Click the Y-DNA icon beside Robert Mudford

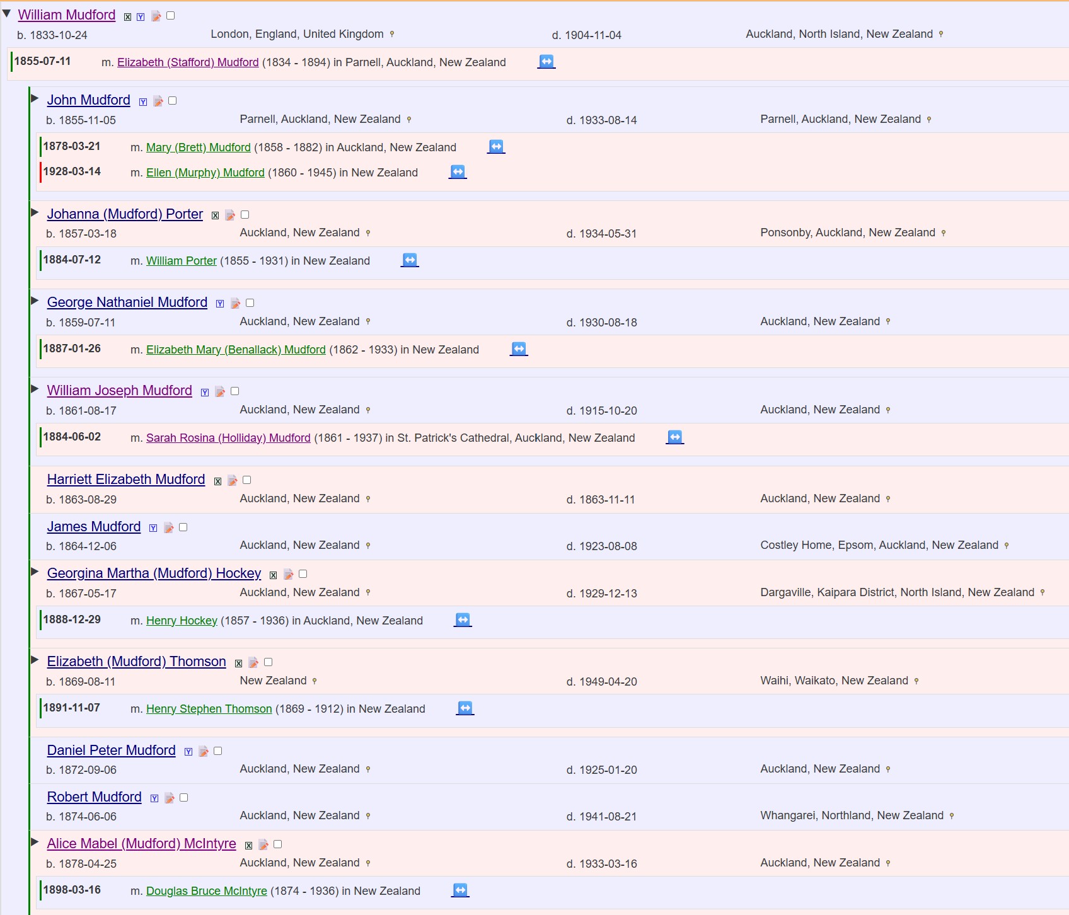154,798
